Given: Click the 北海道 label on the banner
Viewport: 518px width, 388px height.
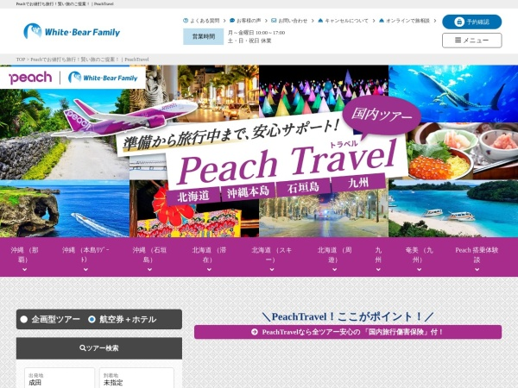Looking at the screenshot, I should tap(193, 196).
